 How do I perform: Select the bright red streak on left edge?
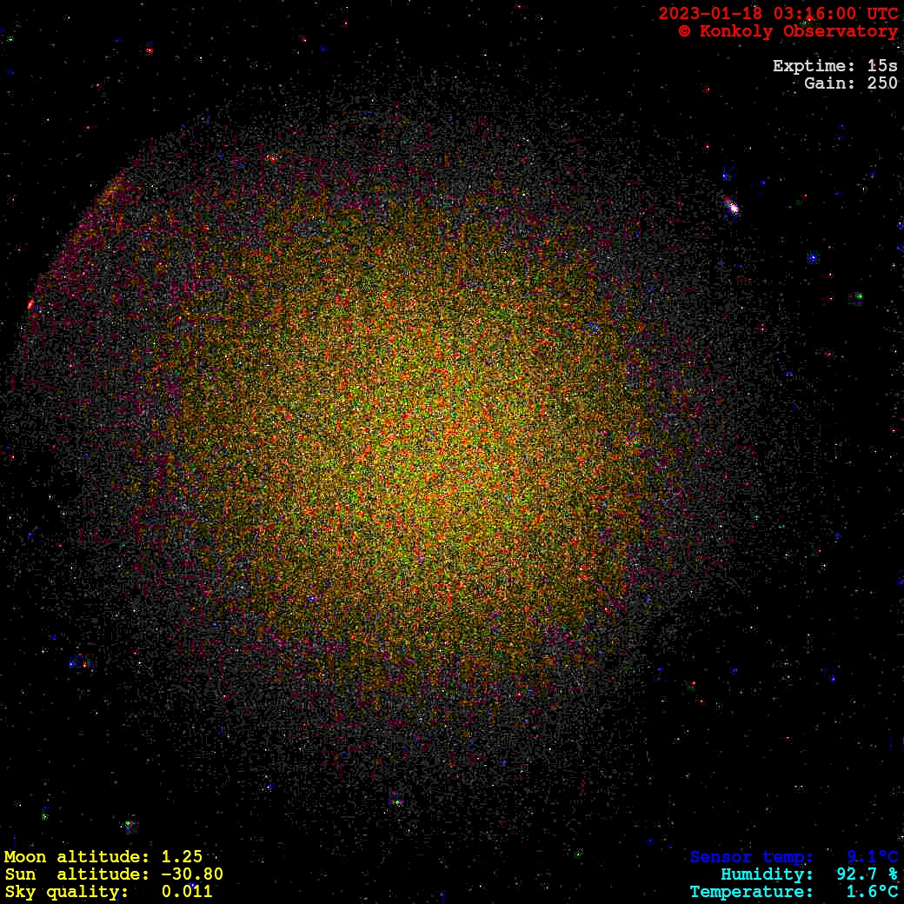[31, 303]
